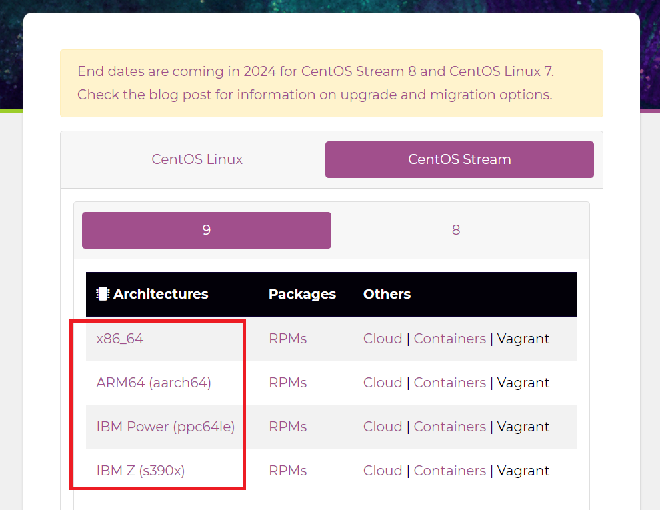Screen dimensions: 660x510
Task: Open Containers for IBM Z
Action: [449, 470]
